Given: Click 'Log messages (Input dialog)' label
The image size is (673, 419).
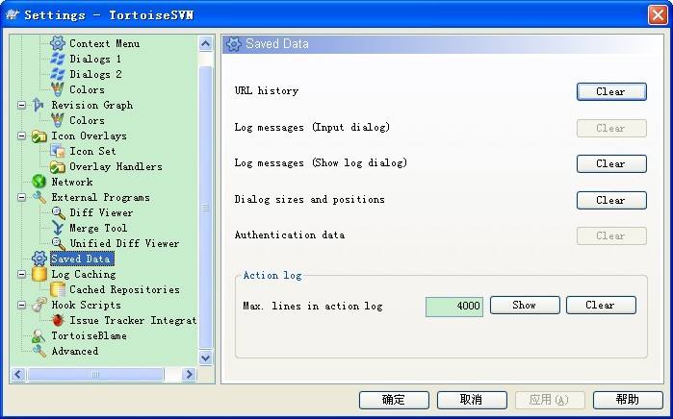Looking at the screenshot, I should 312,127.
